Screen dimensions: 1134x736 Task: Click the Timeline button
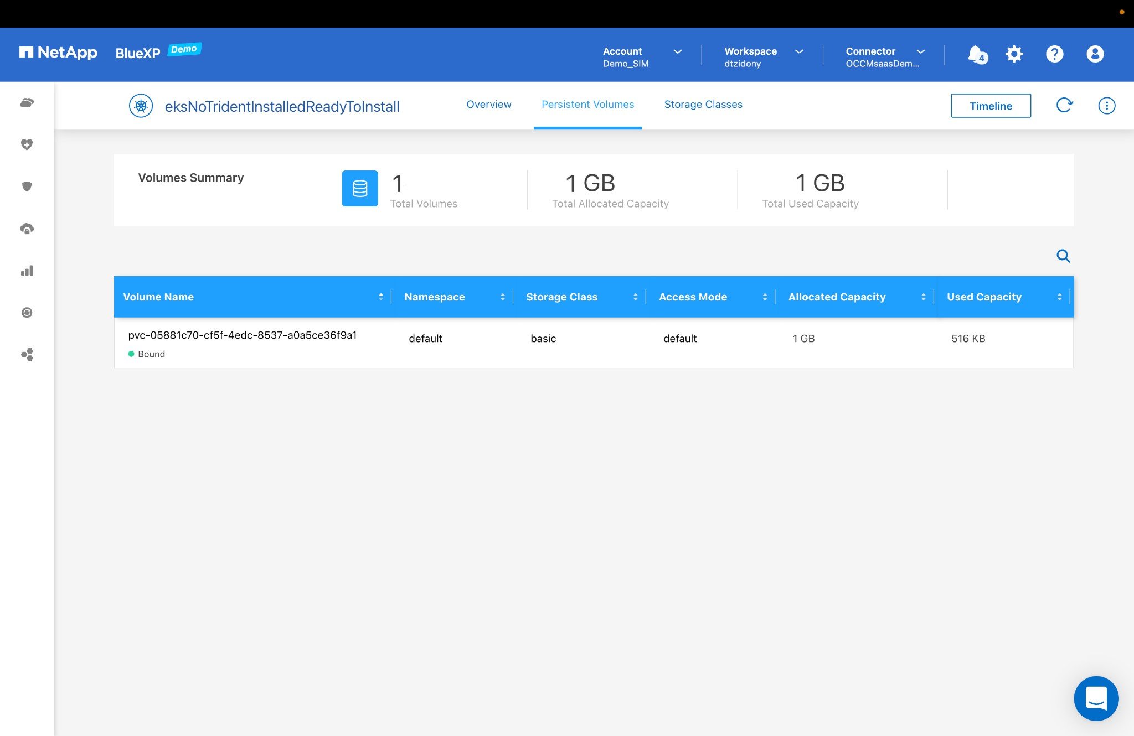tap(991, 106)
